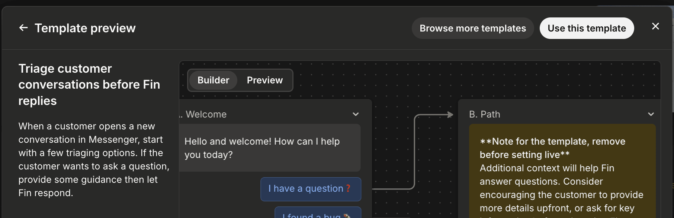Click Browse more templates button
Image resolution: width=674 pixels, height=218 pixels.
(473, 28)
